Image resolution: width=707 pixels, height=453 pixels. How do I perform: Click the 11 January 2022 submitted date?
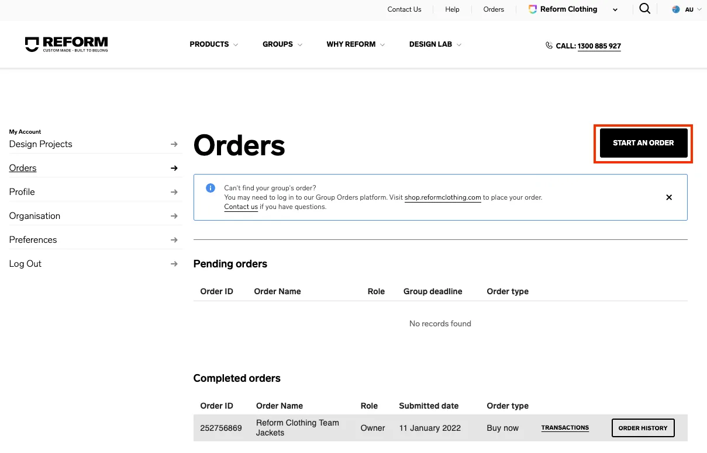pyautogui.click(x=430, y=428)
